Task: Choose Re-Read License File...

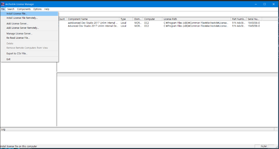Action: [x=29, y=38]
